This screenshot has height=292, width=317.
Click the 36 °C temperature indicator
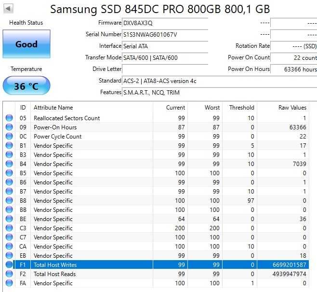tap(26, 85)
